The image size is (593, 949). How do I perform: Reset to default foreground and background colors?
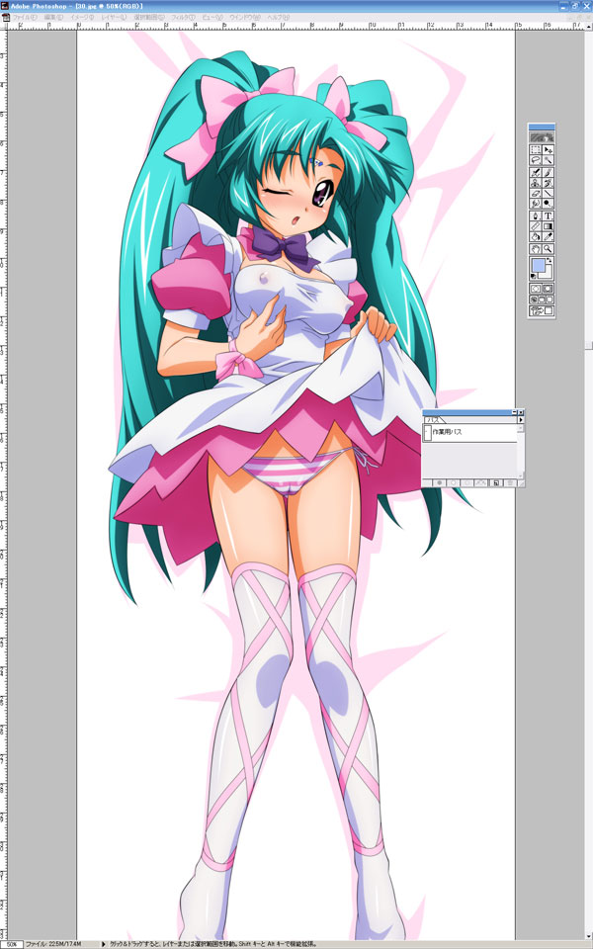[533, 276]
